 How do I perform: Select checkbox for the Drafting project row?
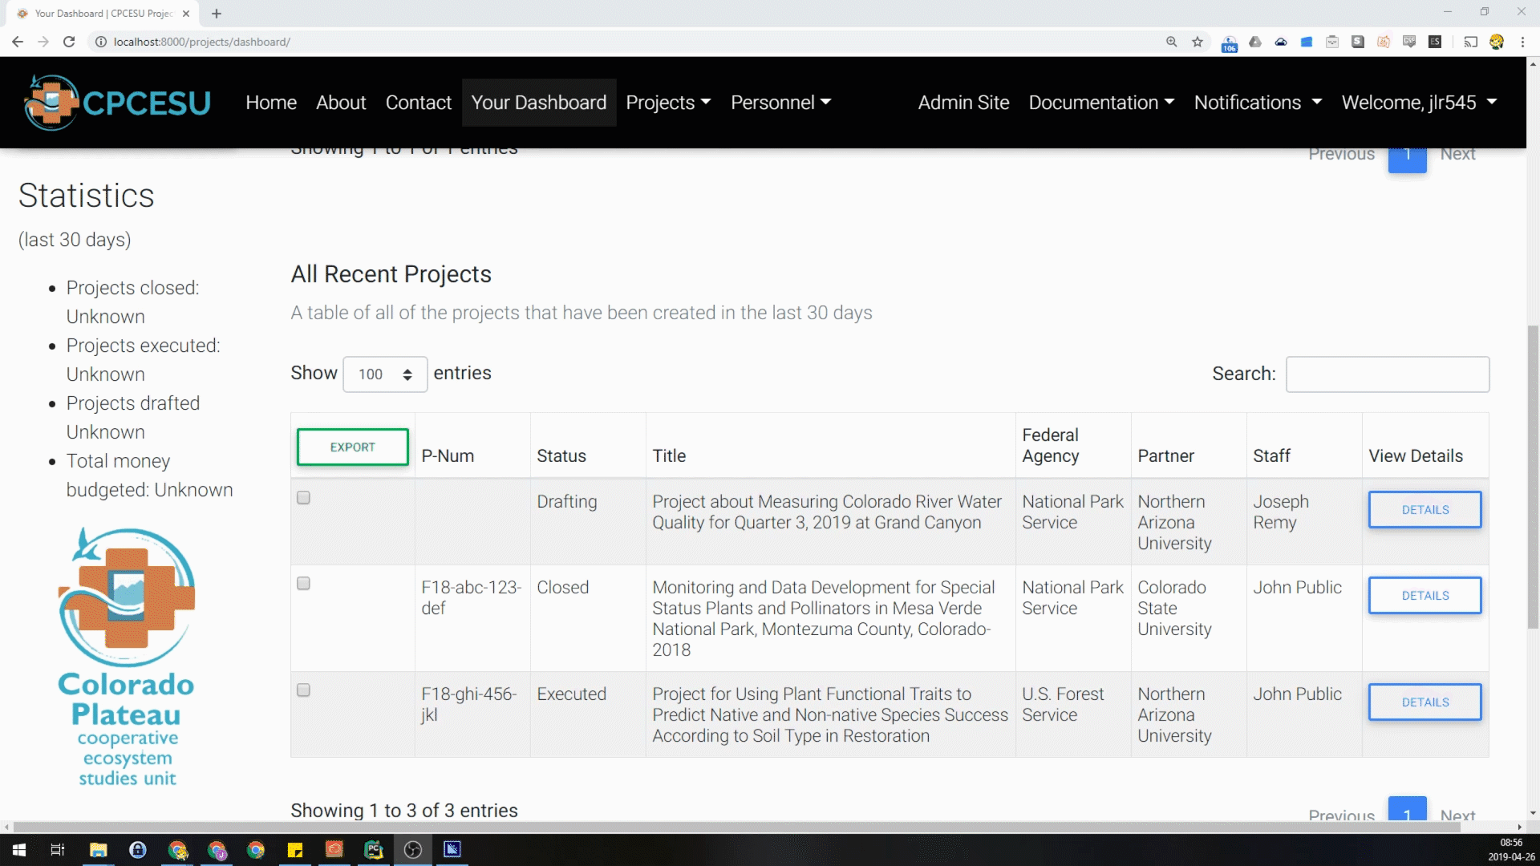tap(303, 498)
